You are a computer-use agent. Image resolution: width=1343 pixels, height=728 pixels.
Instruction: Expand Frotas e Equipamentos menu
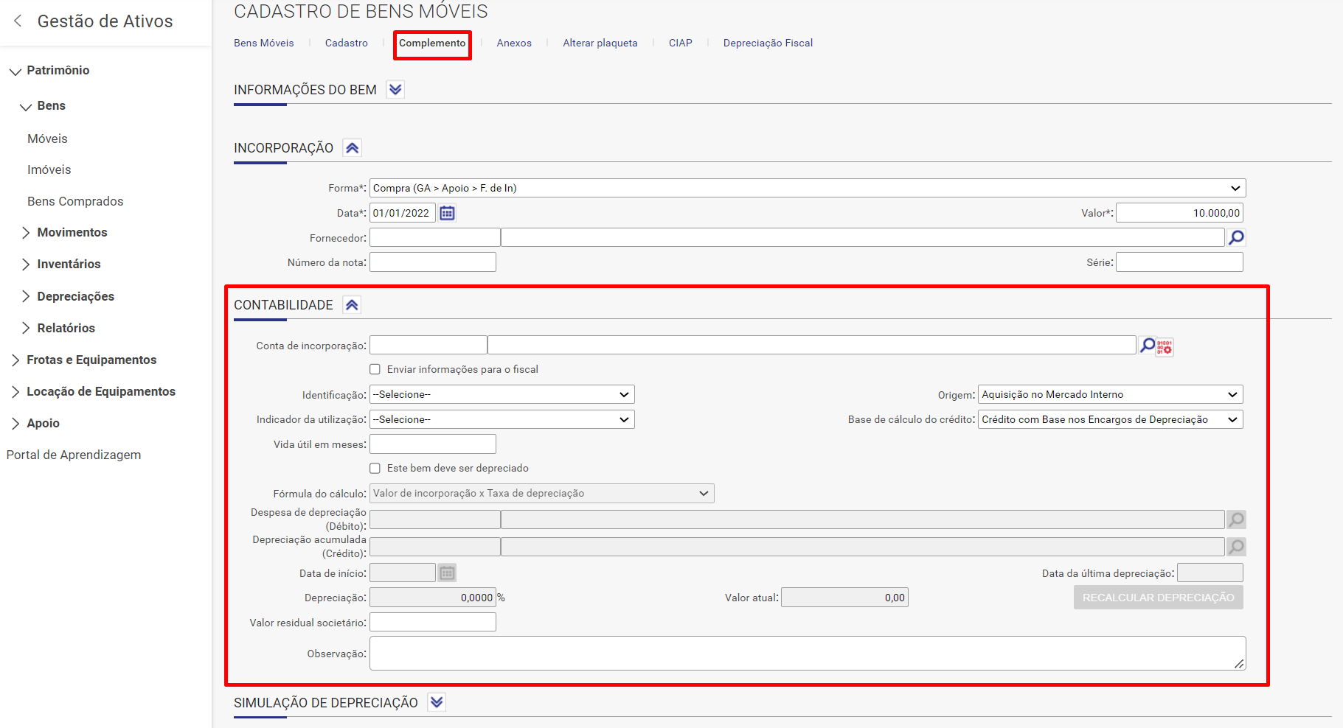tap(15, 360)
